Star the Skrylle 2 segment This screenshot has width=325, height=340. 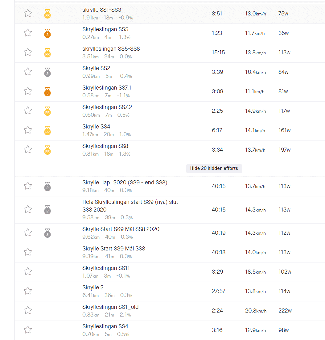[28, 291]
